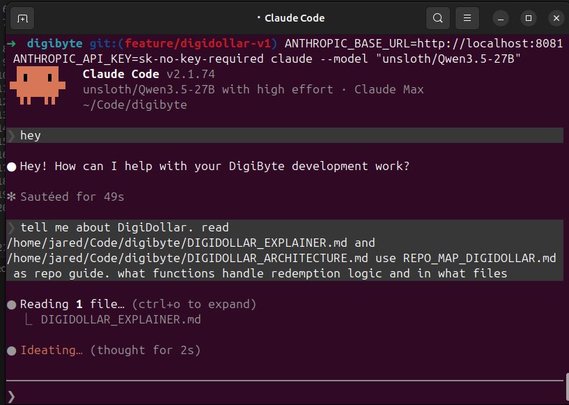This screenshot has width=569, height=405.
Task: Click the '~/Code/digibyte' path text
Action: point(134,105)
